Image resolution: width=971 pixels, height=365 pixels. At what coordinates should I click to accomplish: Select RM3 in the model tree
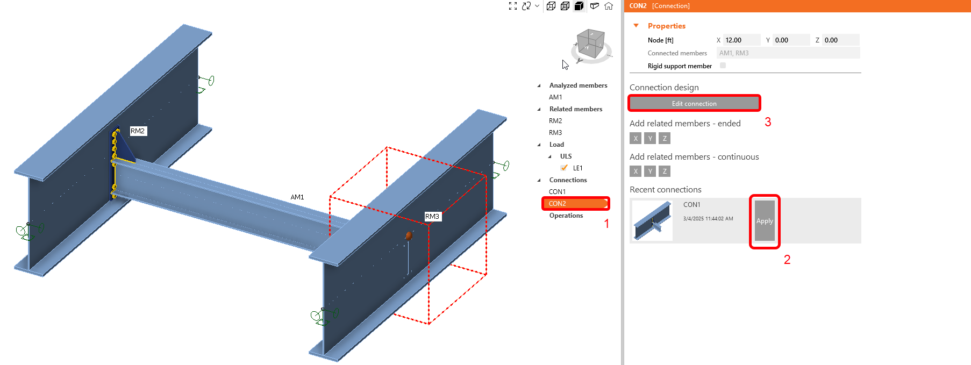555,133
